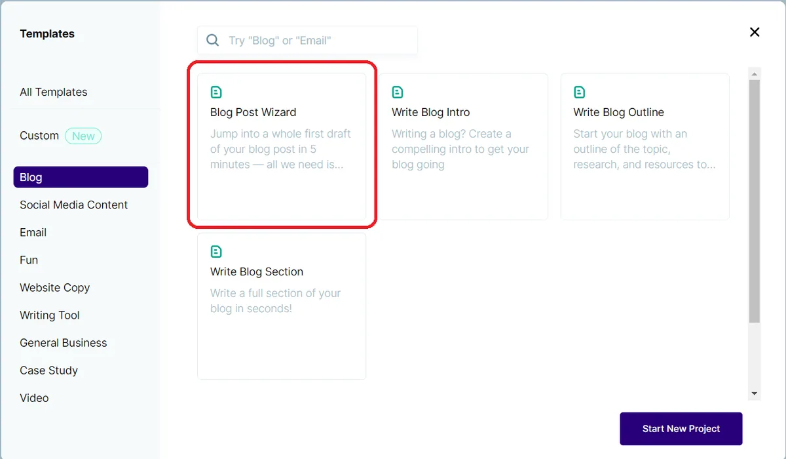This screenshot has width=786, height=459.
Task: Click the document icon on Blog Post Wizard card
Action: click(x=216, y=92)
